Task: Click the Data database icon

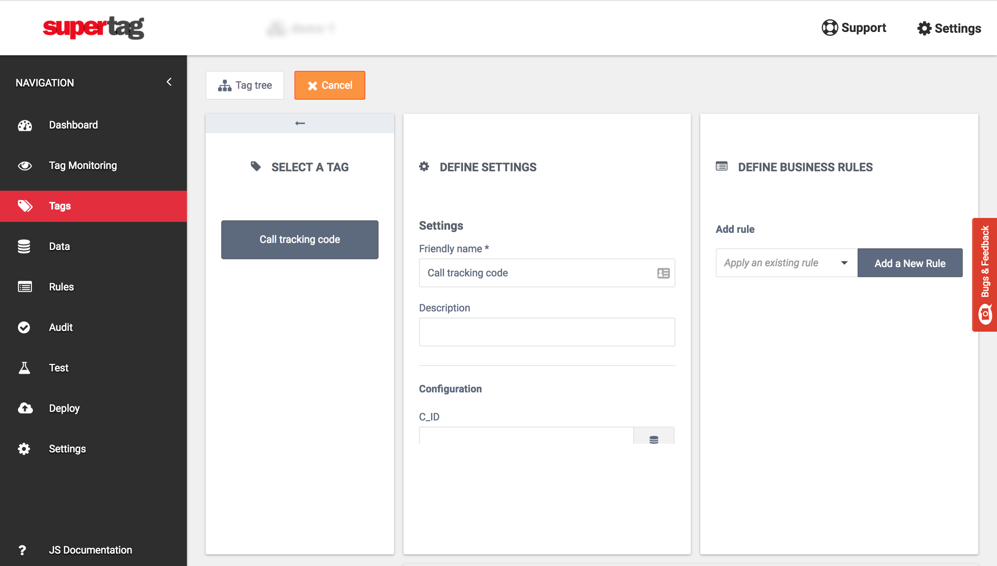Action: tap(24, 246)
